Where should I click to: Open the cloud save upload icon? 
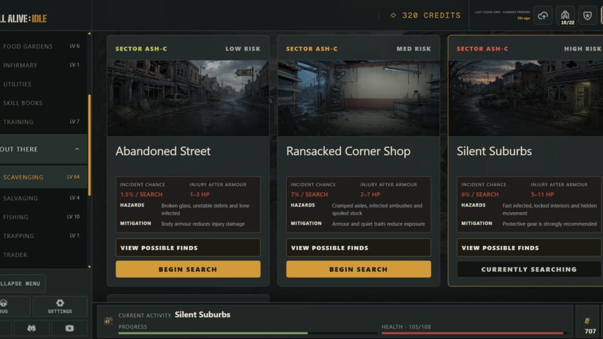543,16
